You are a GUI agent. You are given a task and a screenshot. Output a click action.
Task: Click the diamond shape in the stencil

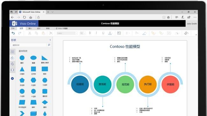(45, 102)
